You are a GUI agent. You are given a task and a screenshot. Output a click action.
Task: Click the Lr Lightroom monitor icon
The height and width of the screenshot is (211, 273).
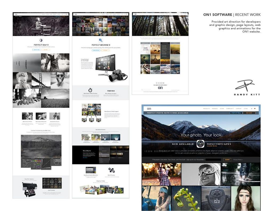tap(91, 120)
